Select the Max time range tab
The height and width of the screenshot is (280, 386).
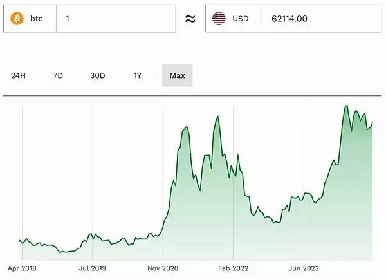177,75
